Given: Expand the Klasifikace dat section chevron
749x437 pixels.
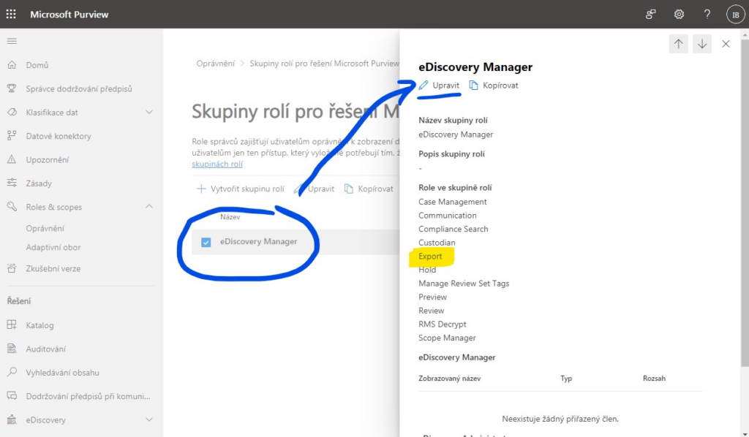Looking at the screenshot, I should (149, 112).
